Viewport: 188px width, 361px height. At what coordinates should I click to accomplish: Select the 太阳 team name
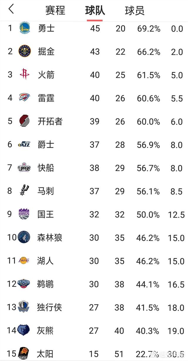pyautogui.click(x=46, y=353)
